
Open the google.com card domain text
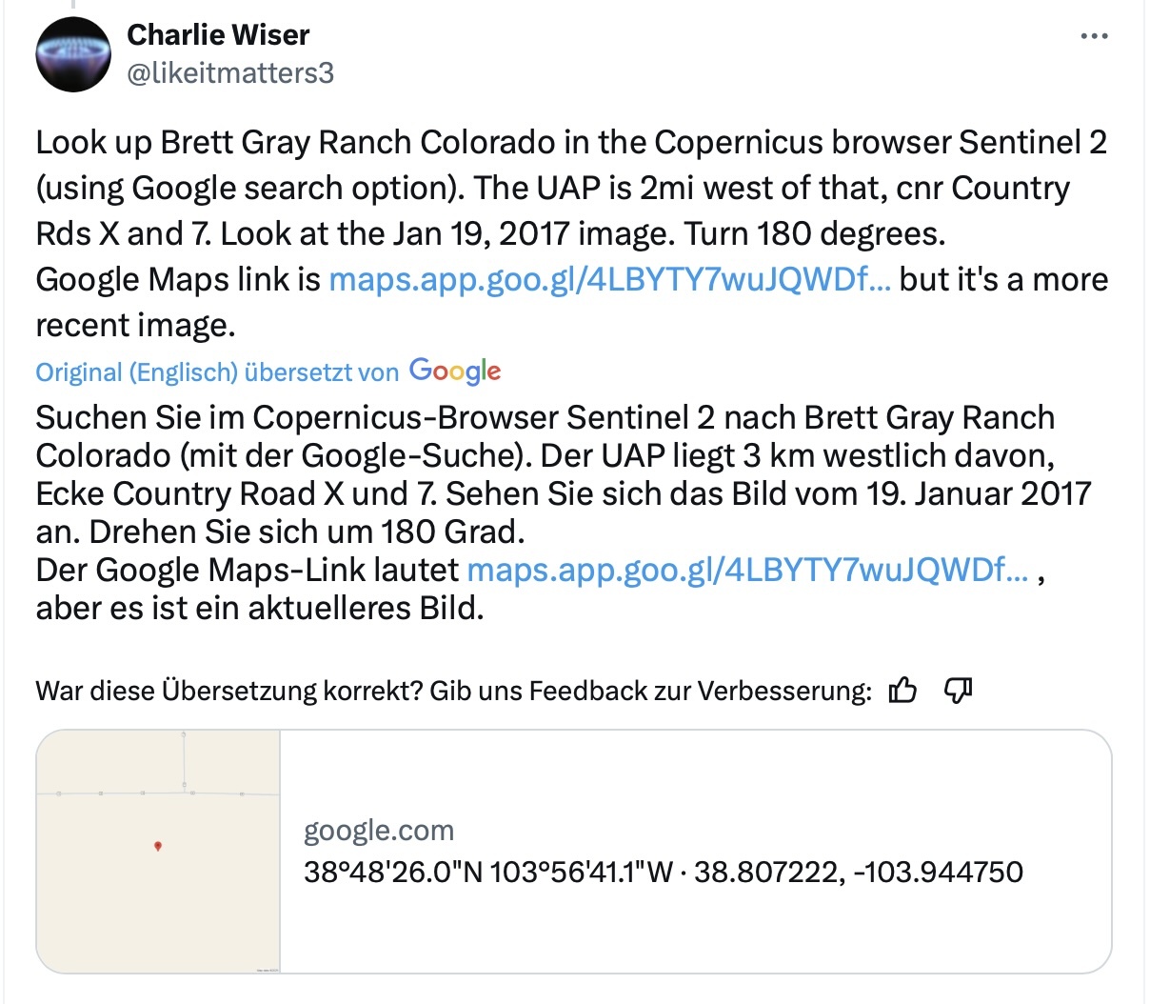point(379,831)
